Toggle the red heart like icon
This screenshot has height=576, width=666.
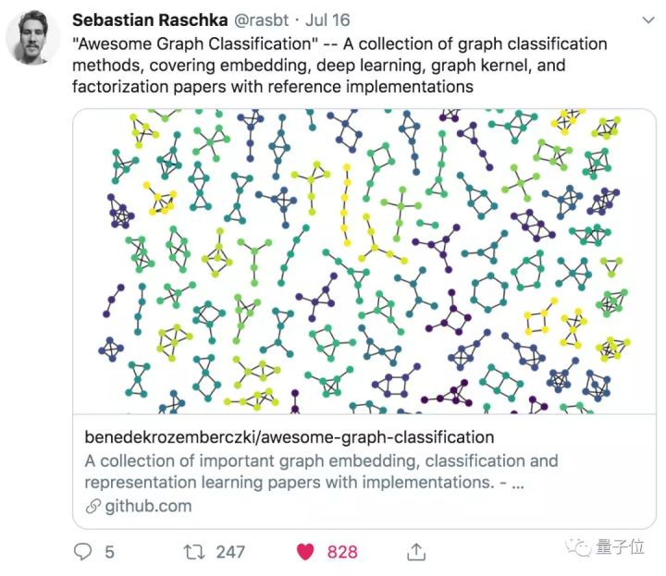coord(305,552)
